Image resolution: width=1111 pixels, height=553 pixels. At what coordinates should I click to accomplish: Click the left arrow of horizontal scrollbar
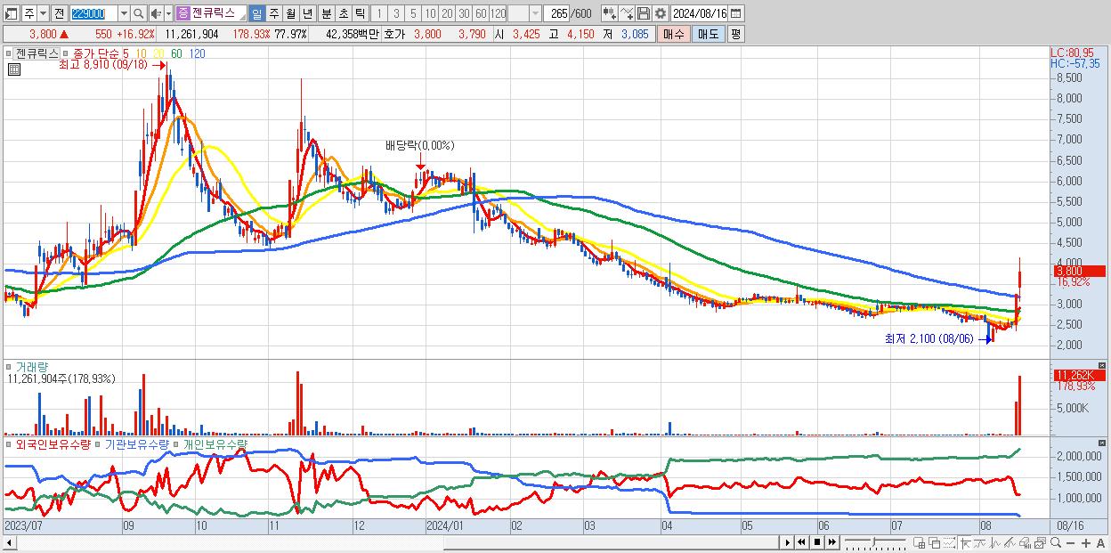[9, 542]
